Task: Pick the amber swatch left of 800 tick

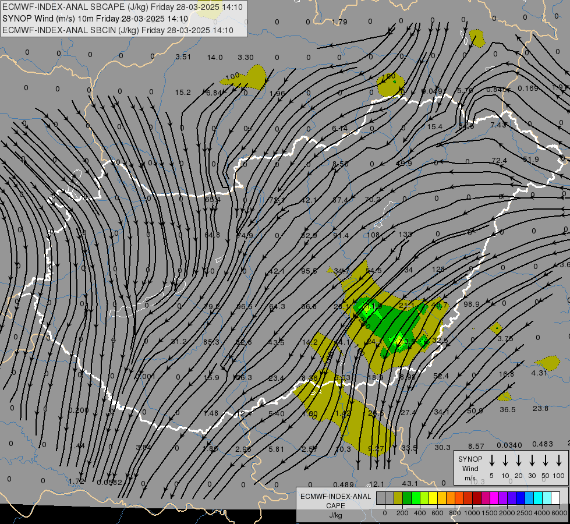Action: 451,498
